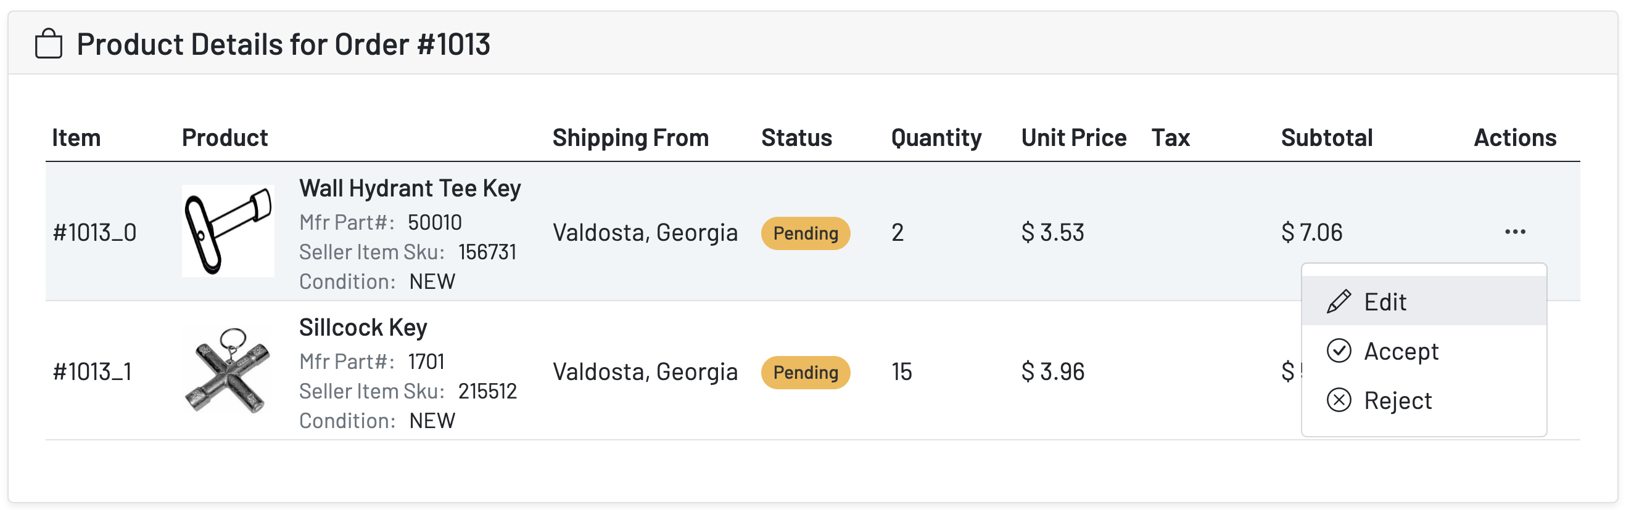Click the Product Details for Order #1013 heading
This screenshot has height=510, width=1626.
click(x=283, y=44)
